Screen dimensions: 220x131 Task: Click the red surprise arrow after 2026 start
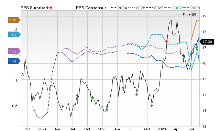tap(166, 41)
